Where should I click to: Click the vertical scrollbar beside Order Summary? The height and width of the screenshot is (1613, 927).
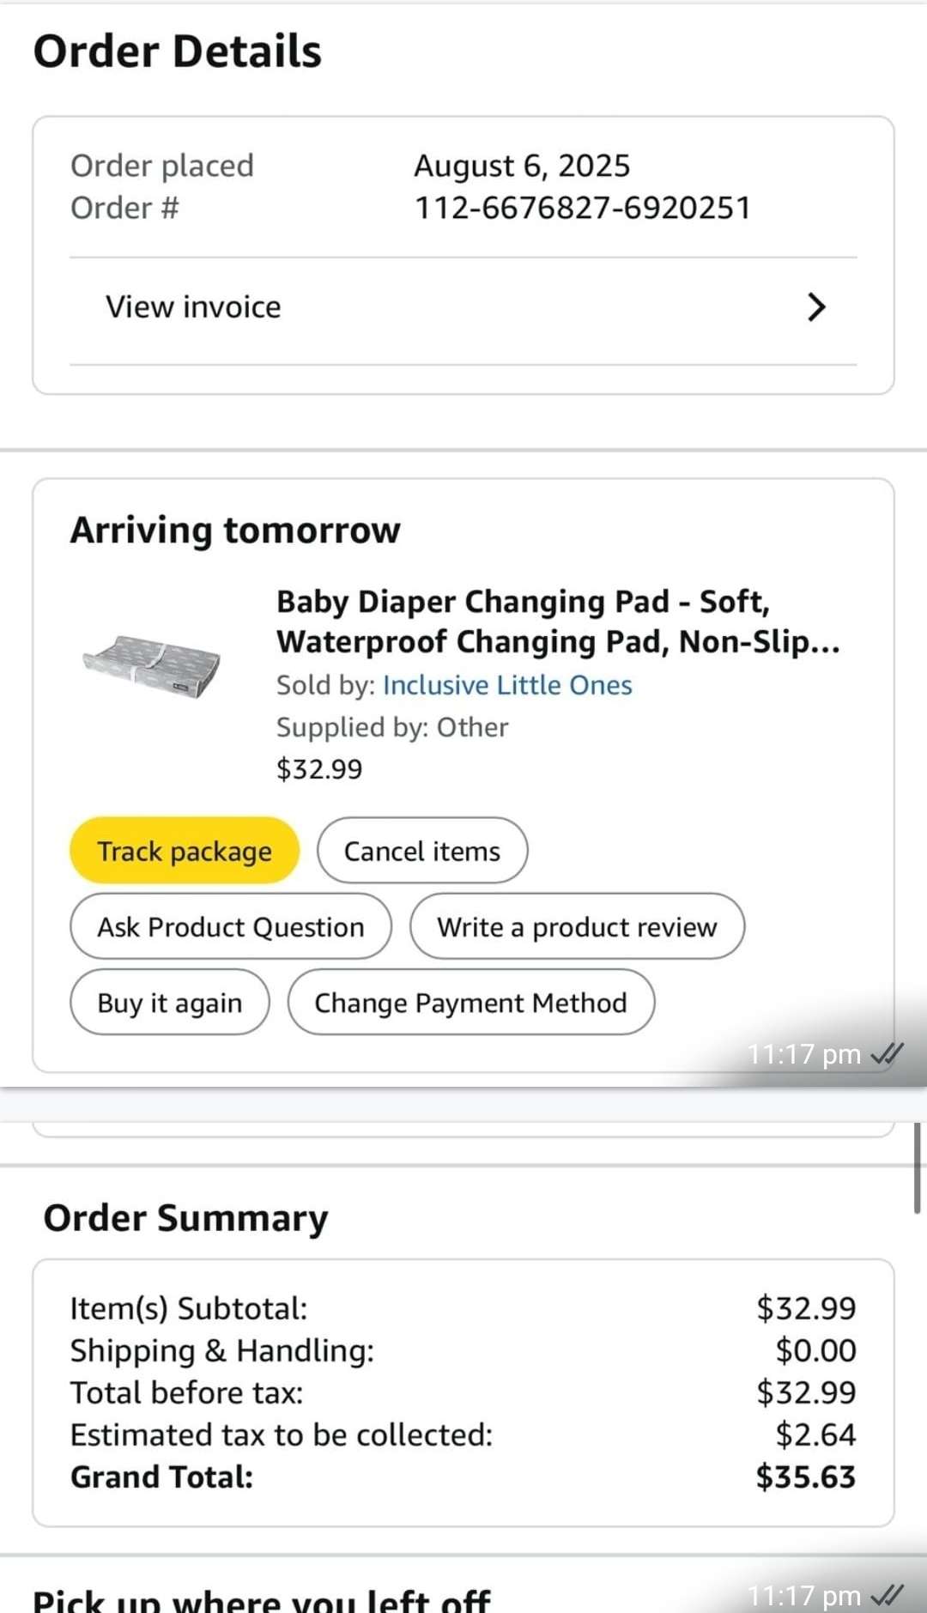coord(917,1167)
